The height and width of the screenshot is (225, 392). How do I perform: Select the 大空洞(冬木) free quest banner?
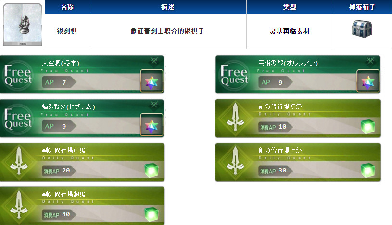click(82, 74)
